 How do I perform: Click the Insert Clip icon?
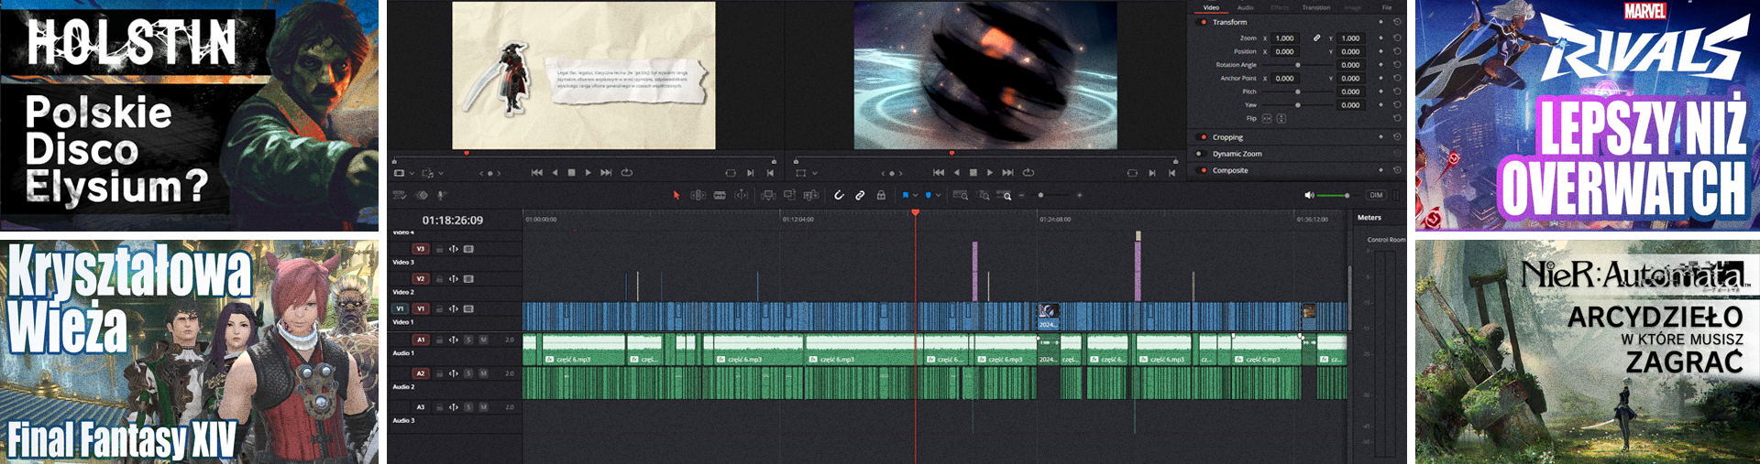[768, 195]
